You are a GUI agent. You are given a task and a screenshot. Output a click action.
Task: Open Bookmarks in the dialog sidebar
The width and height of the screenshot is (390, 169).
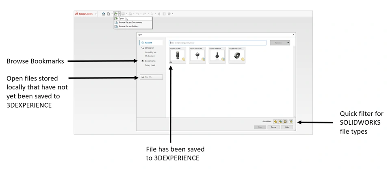click(x=150, y=61)
